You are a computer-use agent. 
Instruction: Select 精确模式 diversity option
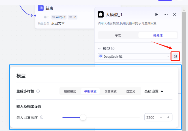[70, 91]
